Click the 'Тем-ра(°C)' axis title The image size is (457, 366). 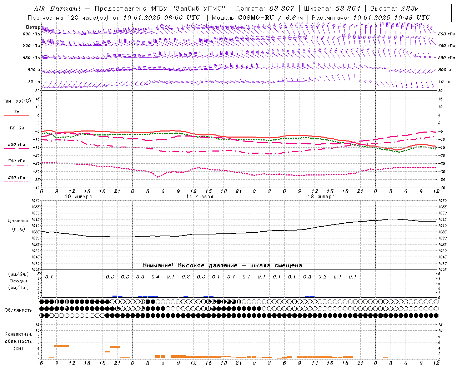click(x=17, y=101)
